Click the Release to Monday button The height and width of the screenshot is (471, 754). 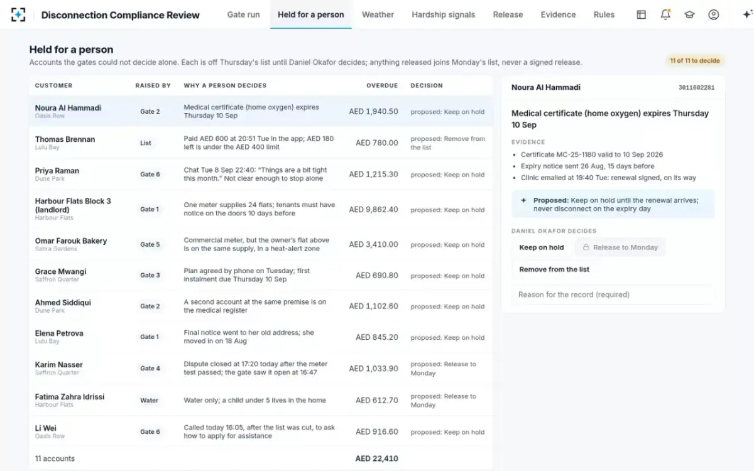click(x=620, y=247)
